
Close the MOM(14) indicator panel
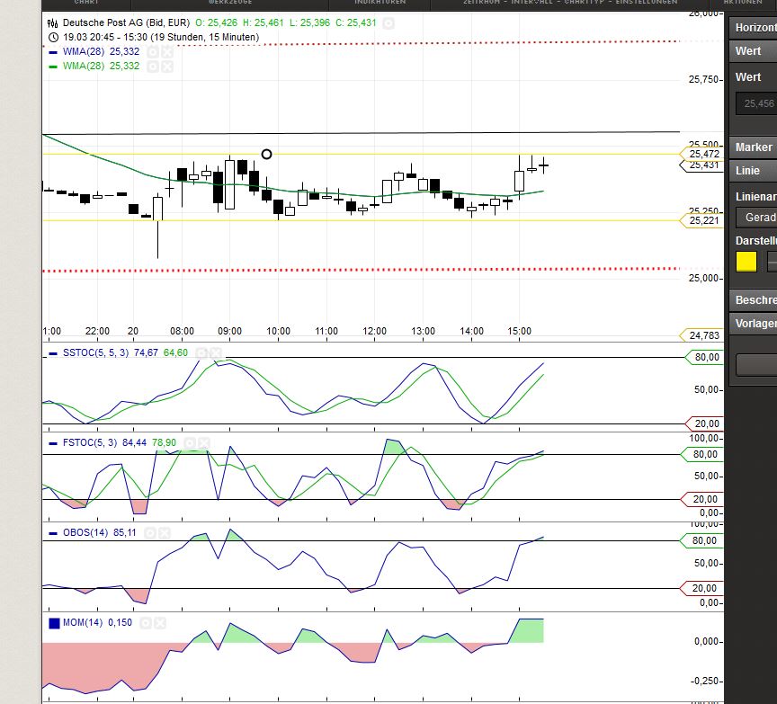pos(159,623)
